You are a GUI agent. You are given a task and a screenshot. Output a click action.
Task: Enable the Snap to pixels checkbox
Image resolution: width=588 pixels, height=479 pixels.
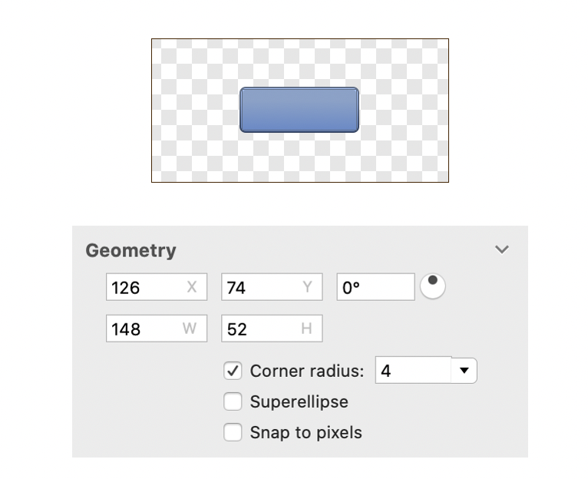tap(233, 432)
